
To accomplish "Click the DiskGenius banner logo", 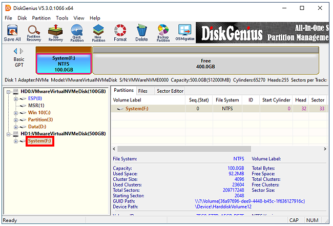I will 232,33.
